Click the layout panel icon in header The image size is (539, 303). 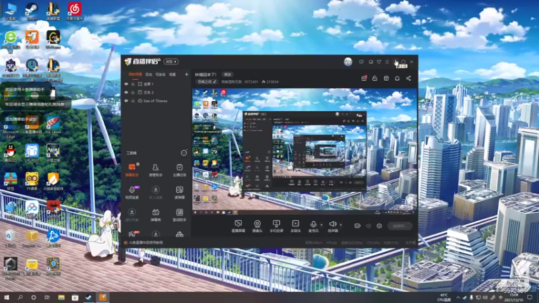[x=386, y=78]
